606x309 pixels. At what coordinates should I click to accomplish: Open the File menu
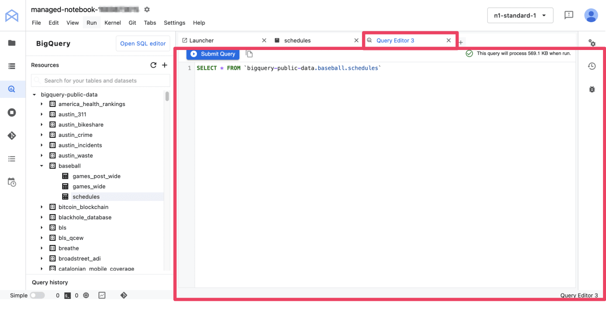coord(36,23)
